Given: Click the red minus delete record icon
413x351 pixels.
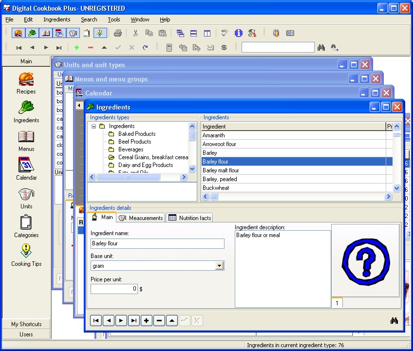Looking at the screenshot, I should point(91,48).
